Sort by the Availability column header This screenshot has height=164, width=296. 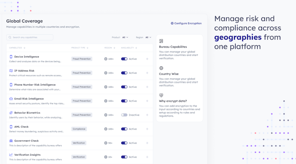(129, 48)
